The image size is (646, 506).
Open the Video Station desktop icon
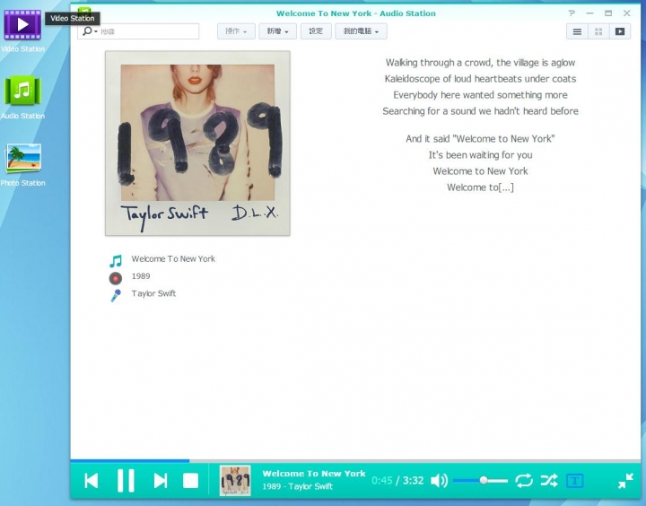point(22,25)
